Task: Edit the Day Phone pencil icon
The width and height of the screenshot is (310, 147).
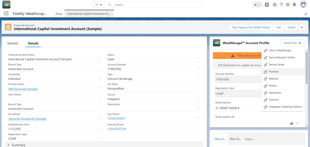Action: 198,118
